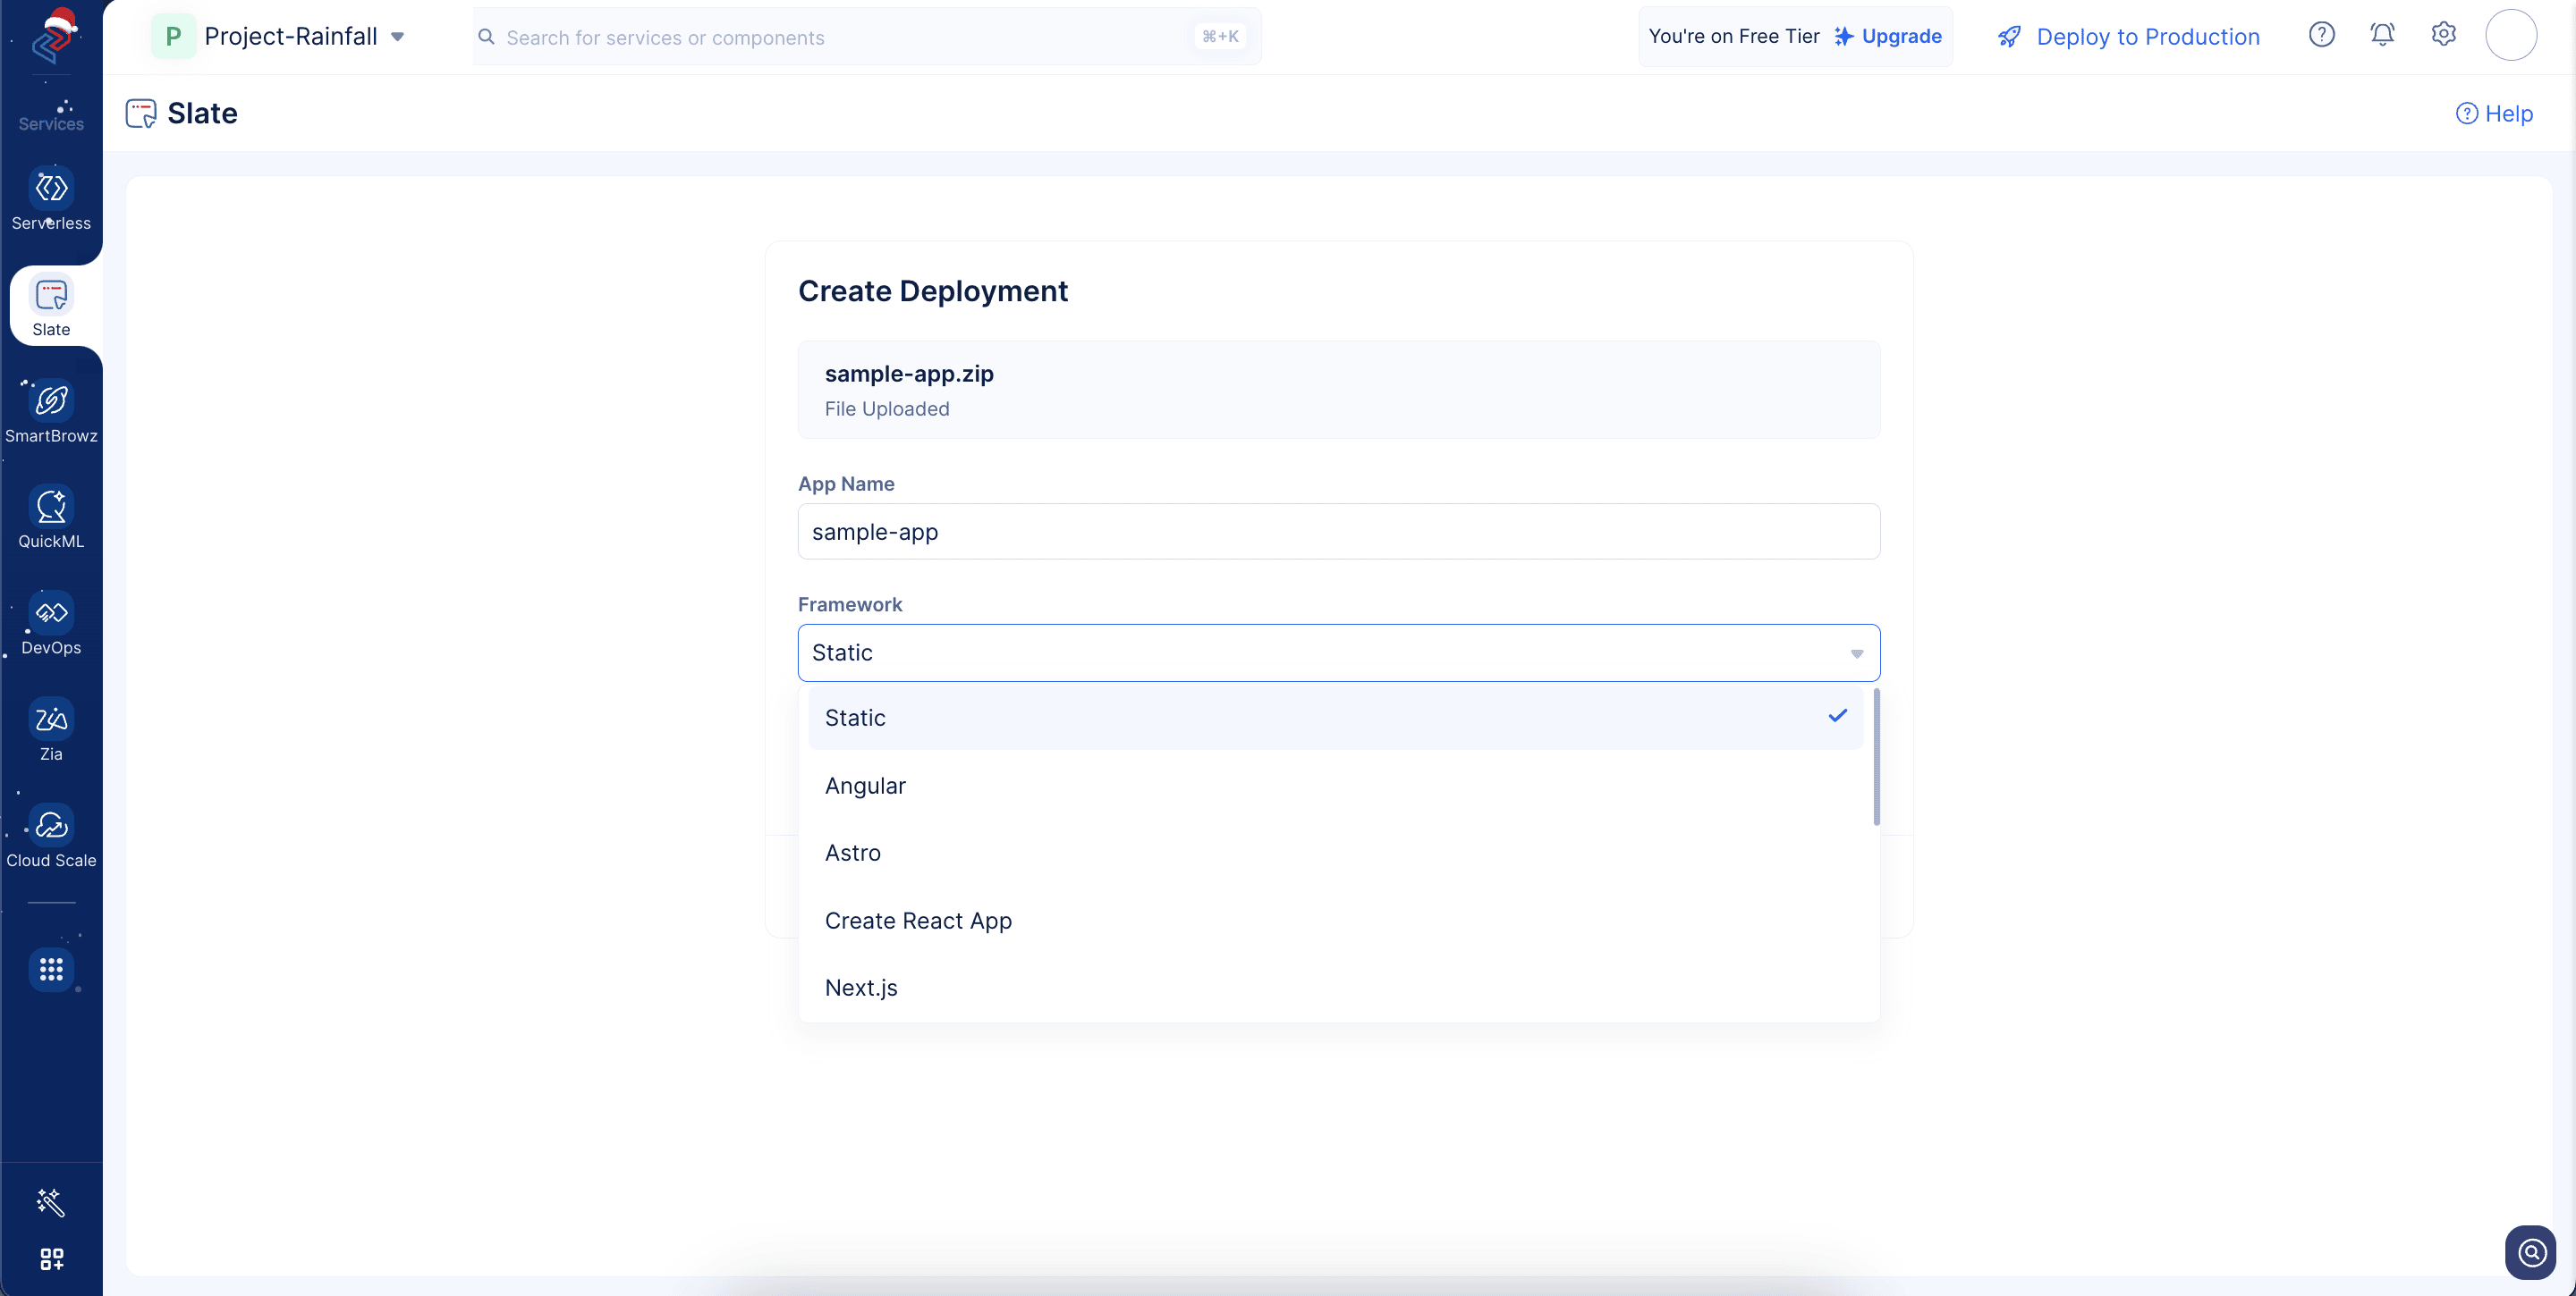Open the DevOps service
2576x1296 pixels.
click(51, 626)
